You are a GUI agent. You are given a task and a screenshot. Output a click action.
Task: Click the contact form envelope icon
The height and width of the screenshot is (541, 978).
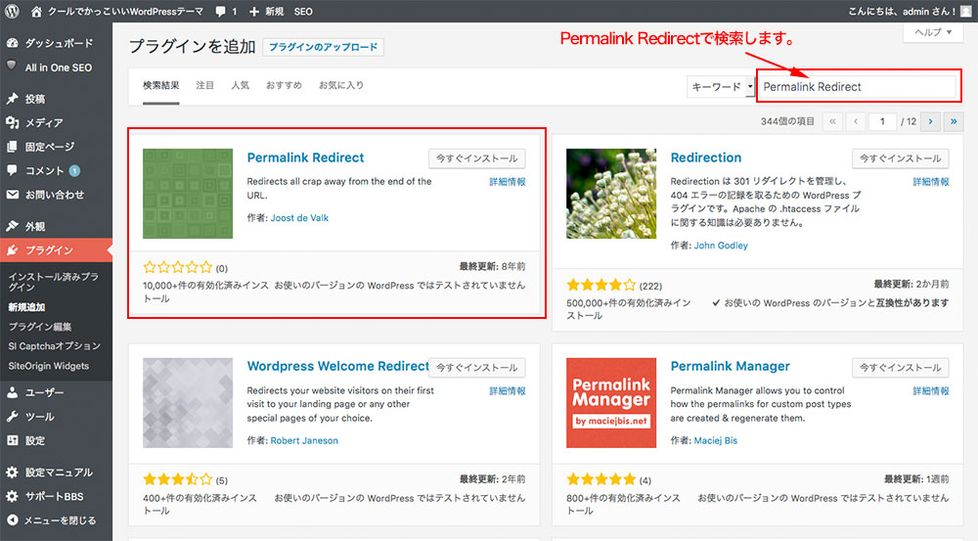pyautogui.click(x=13, y=195)
